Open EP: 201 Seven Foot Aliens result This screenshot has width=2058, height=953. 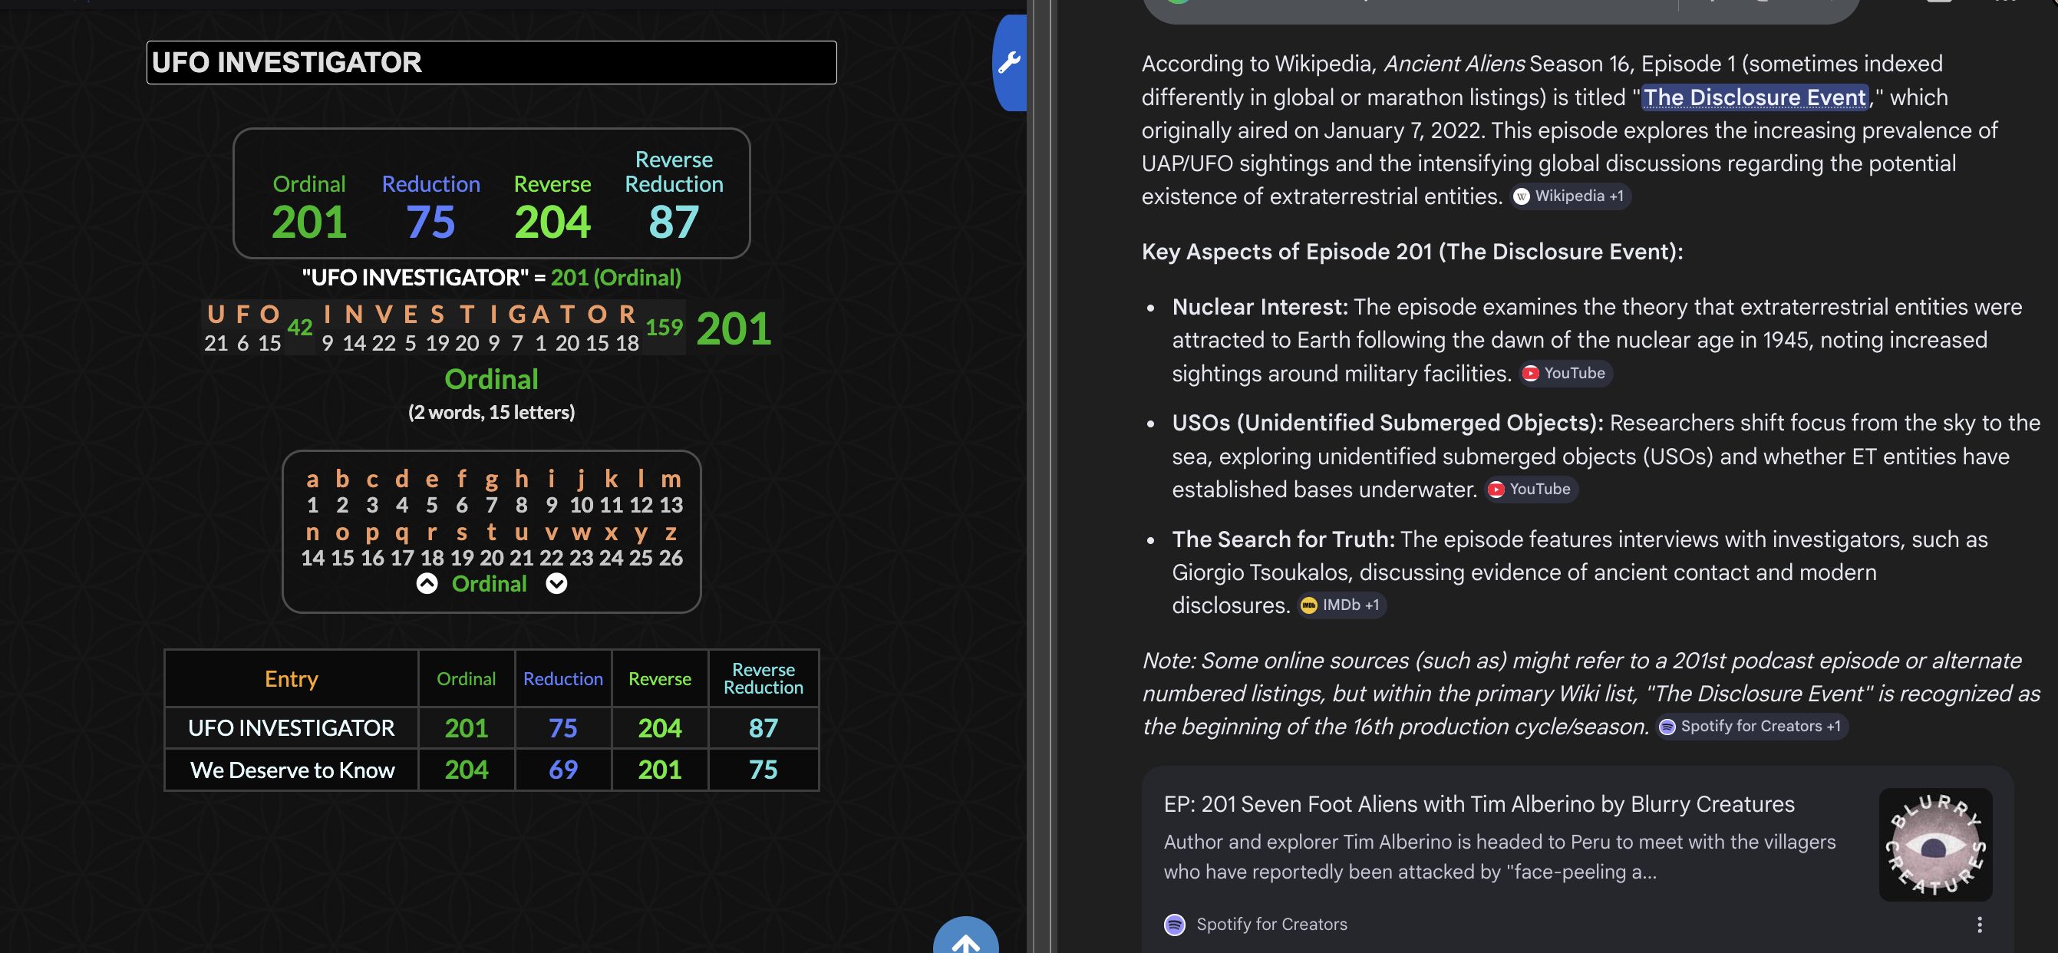click(1479, 804)
